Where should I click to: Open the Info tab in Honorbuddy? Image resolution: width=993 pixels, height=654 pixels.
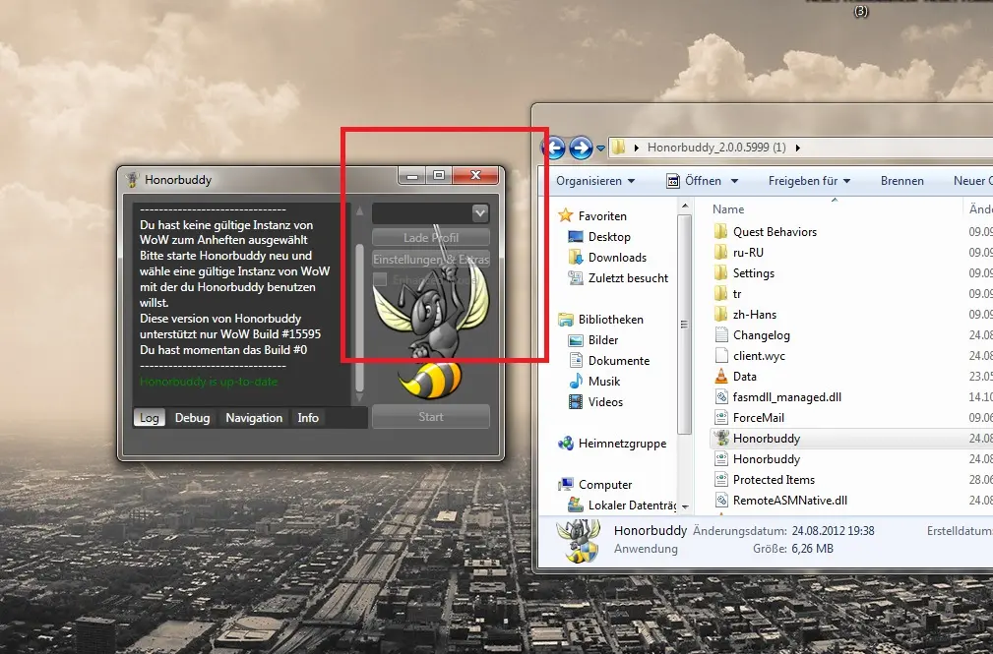tap(308, 418)
